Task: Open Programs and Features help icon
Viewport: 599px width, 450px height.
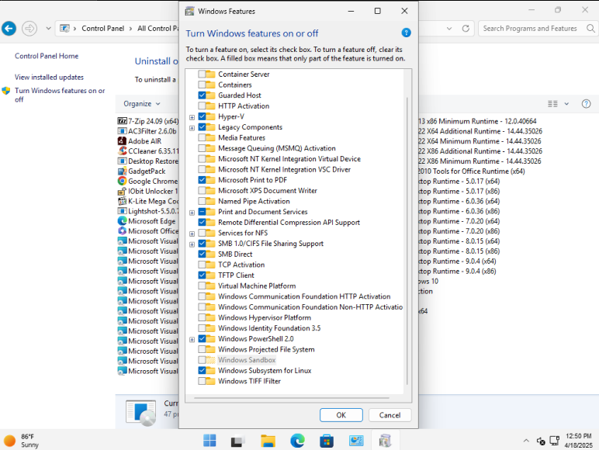Action: pos(586,103)
